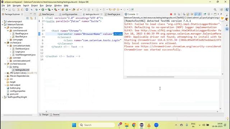230x129 pixels.
Task: Toggle Show Console on error output change
Action: point(200,14)
